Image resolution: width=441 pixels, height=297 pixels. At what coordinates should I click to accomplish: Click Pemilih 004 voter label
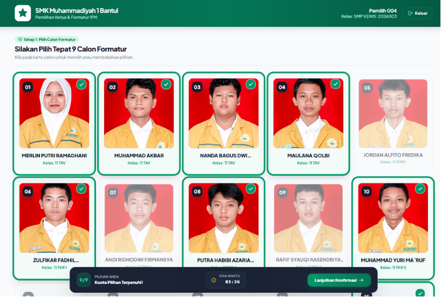coord(383,11)
